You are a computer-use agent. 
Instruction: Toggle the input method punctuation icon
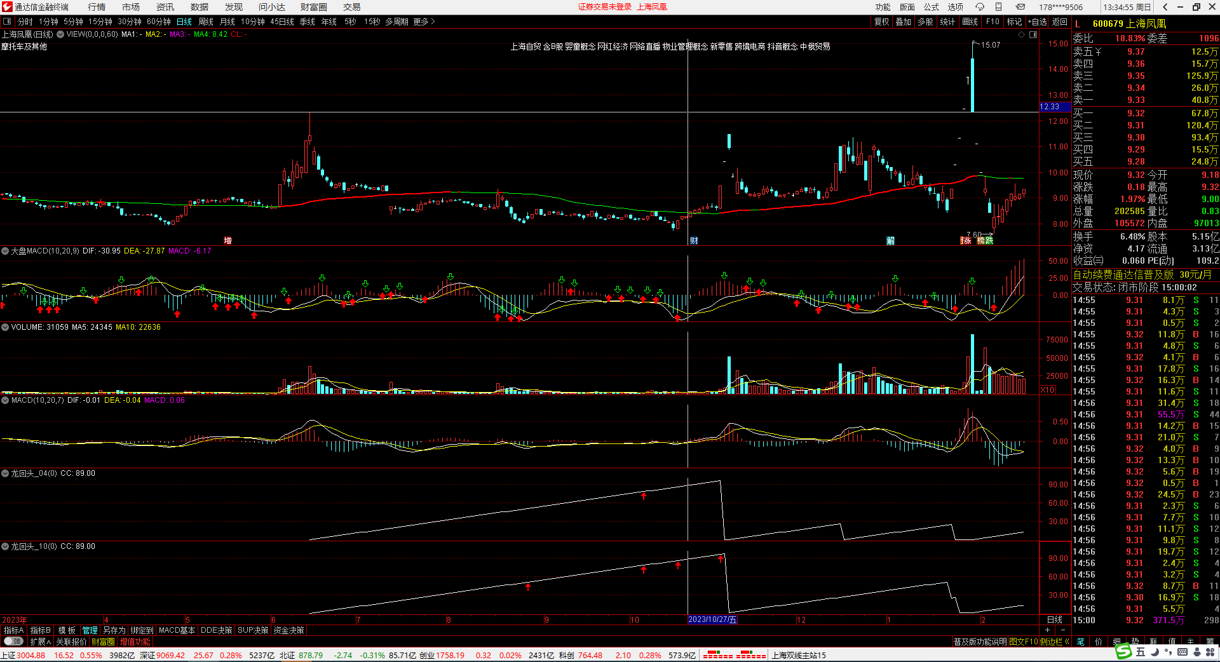(1169, 652)
